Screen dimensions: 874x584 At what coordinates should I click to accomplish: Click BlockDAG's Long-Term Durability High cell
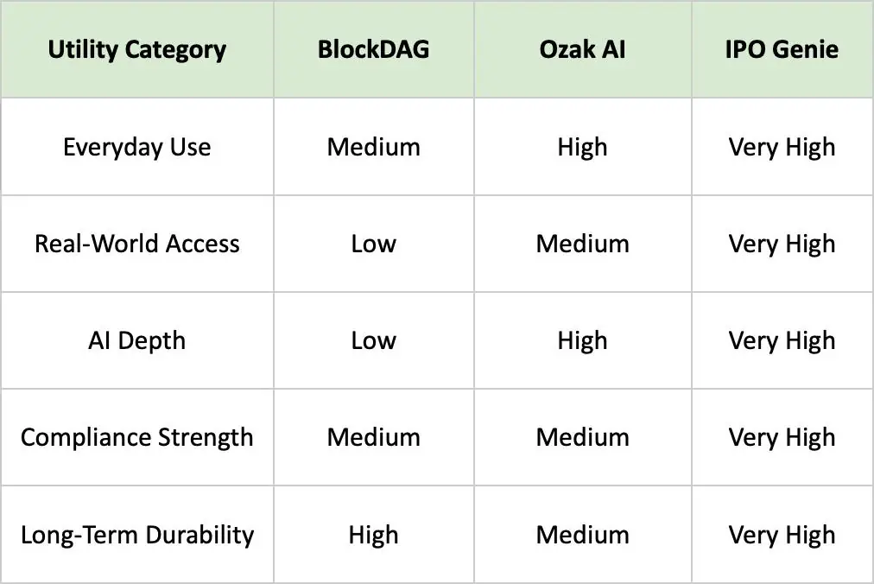click(x=373, y=535)
